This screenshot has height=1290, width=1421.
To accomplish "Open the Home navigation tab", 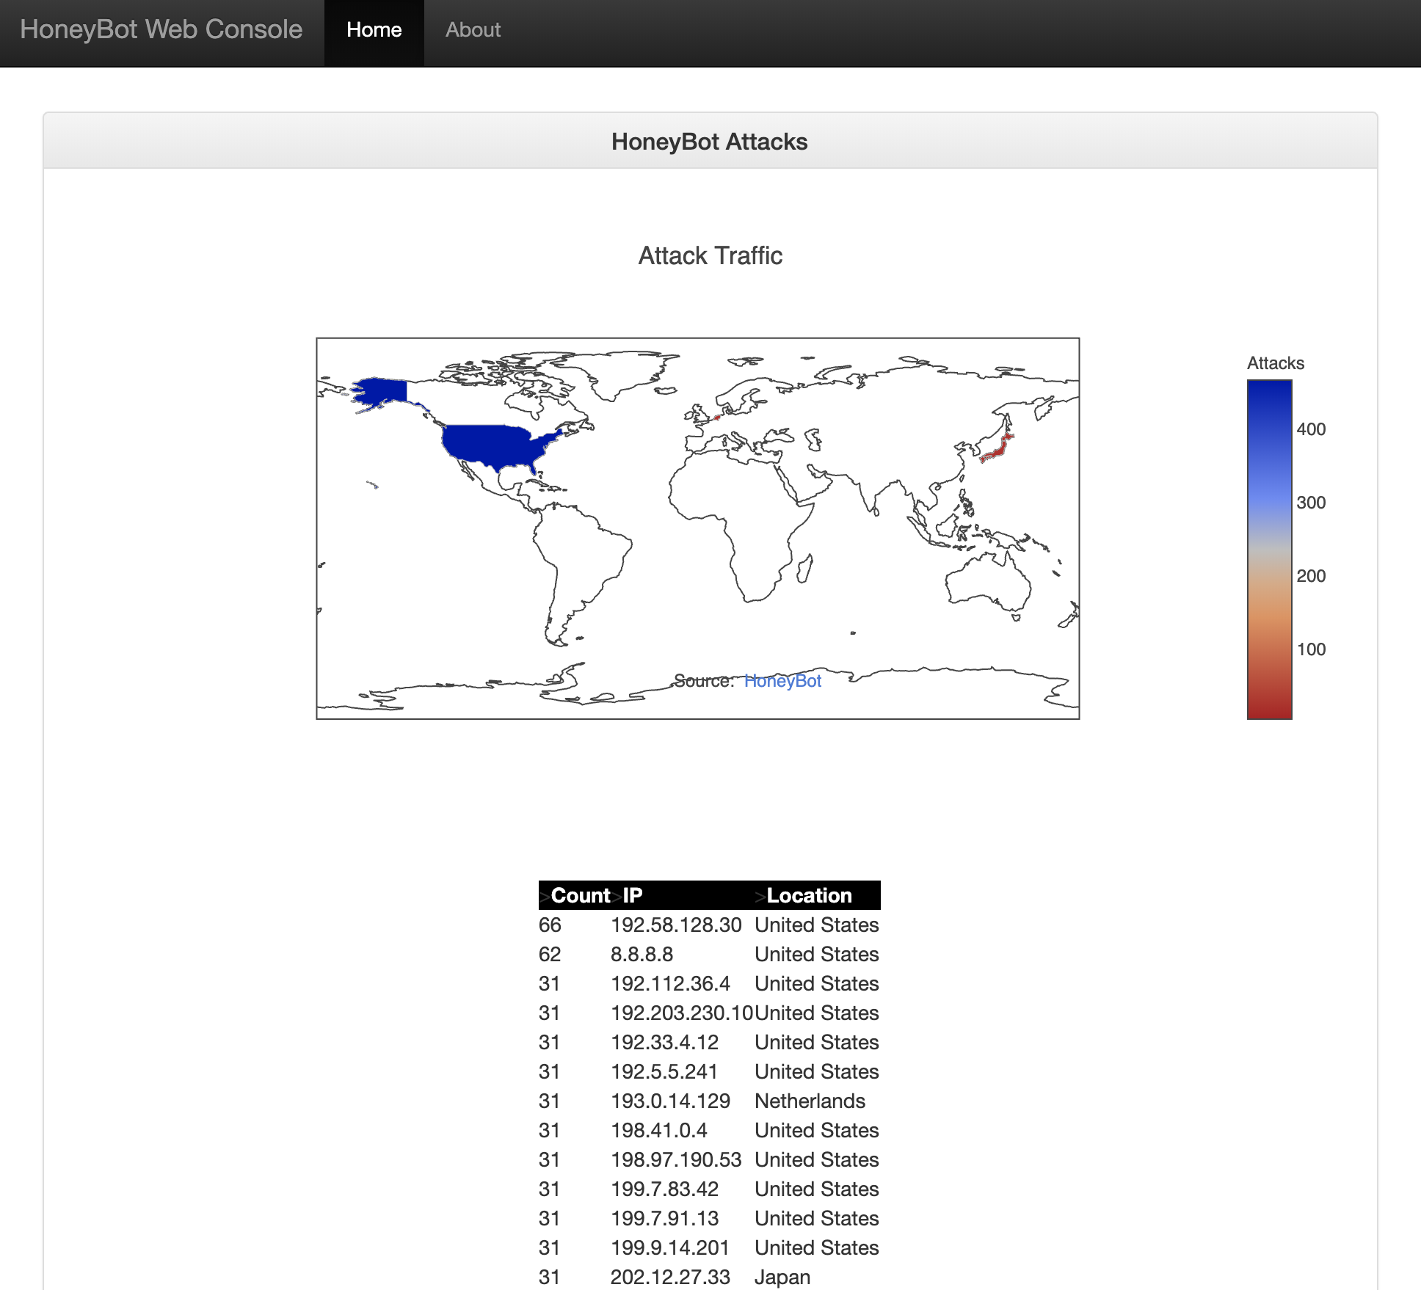I will 374,30.
